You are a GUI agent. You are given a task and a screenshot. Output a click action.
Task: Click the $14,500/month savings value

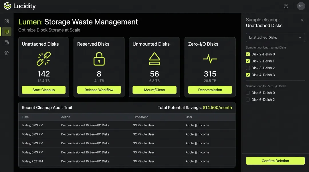click(217, 108)
